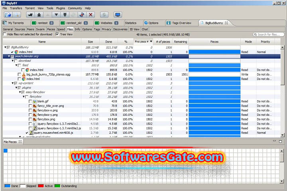This screenshot has height=191, width=287.
Task: Open the Tags Overview tab
Action: (179, 23)
